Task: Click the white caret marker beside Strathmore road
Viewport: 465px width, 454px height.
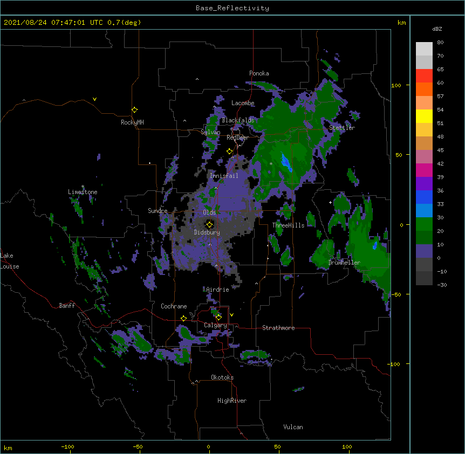Action: pos(236,326)
